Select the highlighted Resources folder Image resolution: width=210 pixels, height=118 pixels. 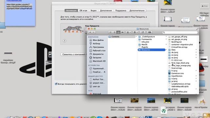click(152, 50)
